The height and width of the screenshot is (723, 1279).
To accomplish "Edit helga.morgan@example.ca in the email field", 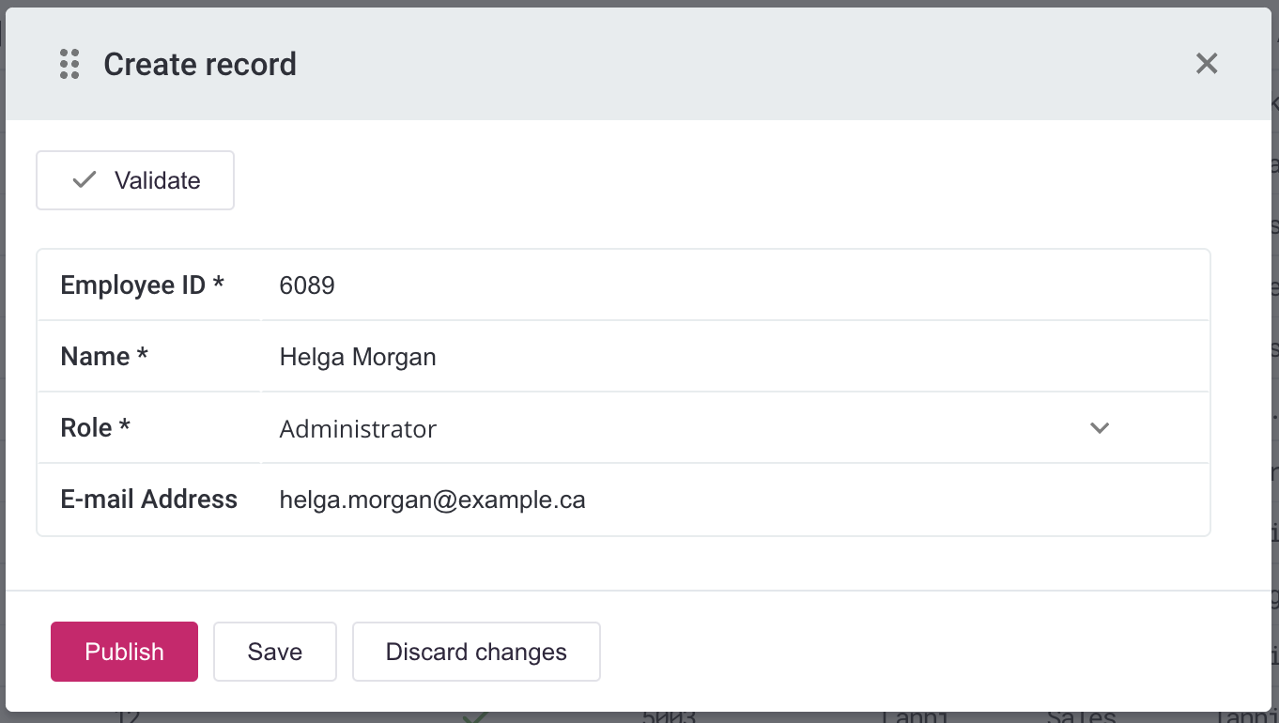I will tap(432, 499).
